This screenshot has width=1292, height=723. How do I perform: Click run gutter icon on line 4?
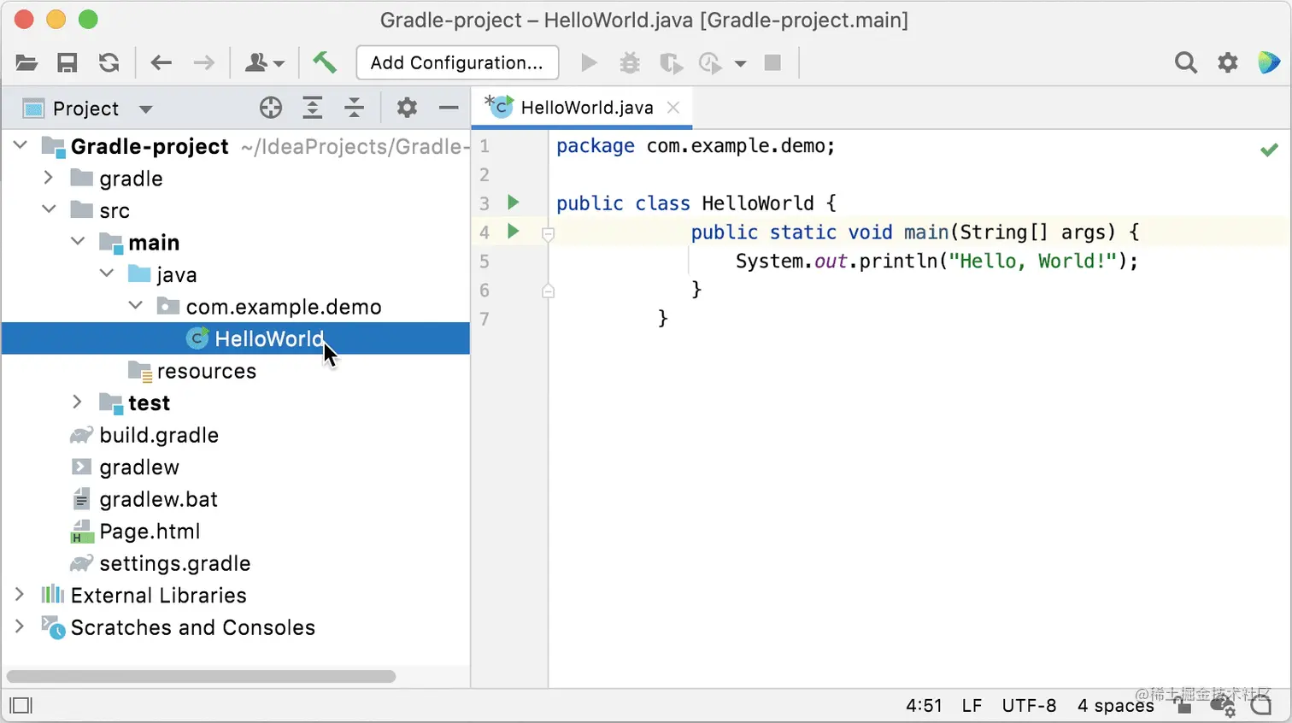pyautogui.click(x=514, y=231)
